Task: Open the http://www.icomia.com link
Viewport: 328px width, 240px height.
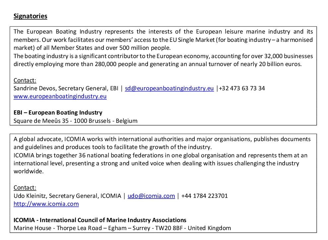Action: point(46,204)
